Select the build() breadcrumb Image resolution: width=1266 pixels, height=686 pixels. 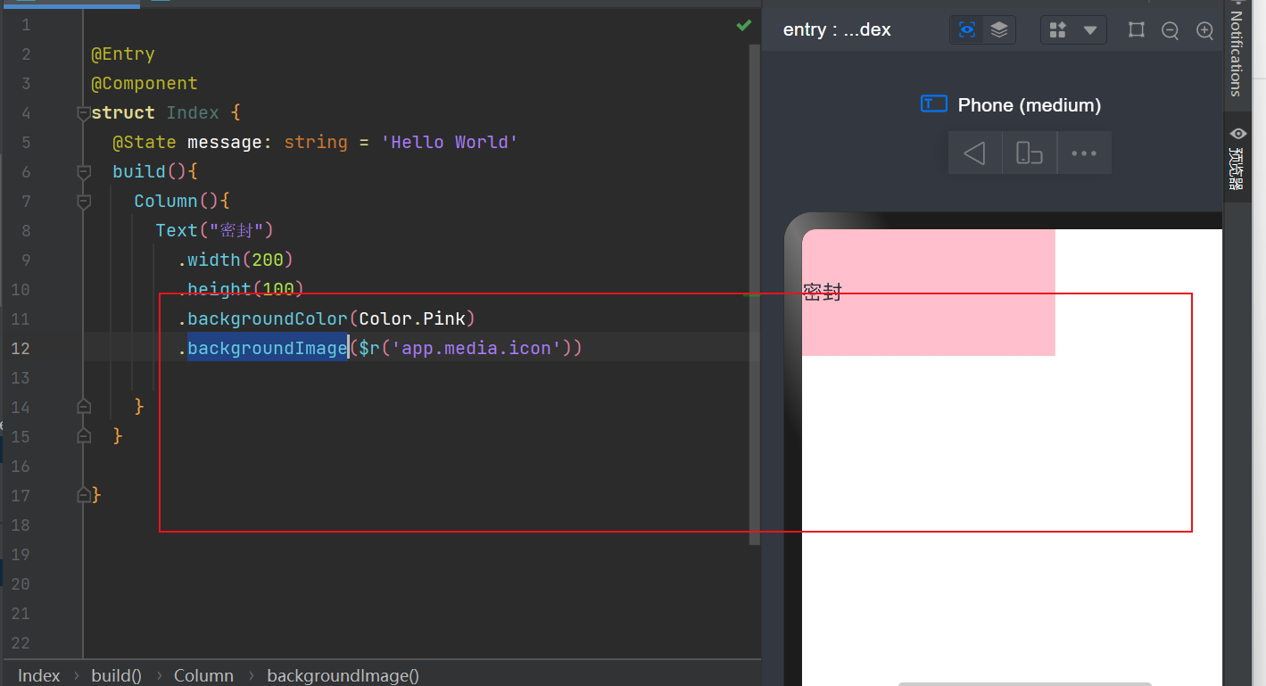pos(116,675)
